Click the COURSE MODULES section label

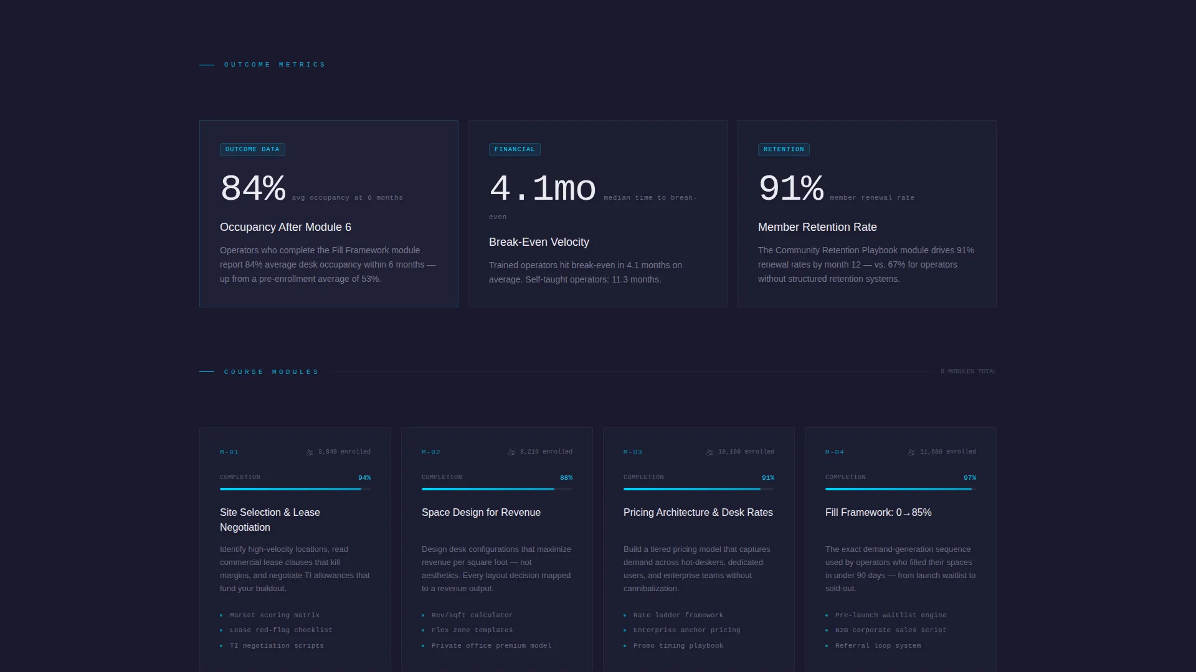(x=272, y=372)
